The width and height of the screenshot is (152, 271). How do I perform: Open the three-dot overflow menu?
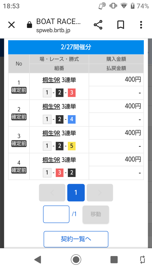(141, 25)
